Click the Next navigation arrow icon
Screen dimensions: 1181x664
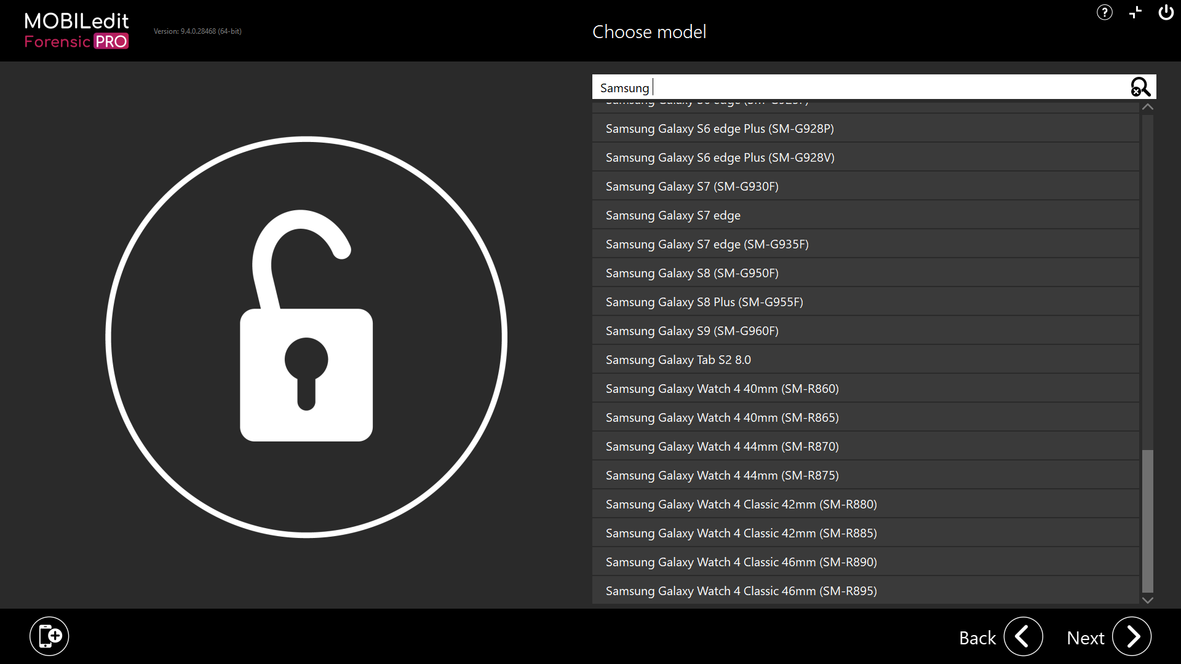coord(1132,636)
